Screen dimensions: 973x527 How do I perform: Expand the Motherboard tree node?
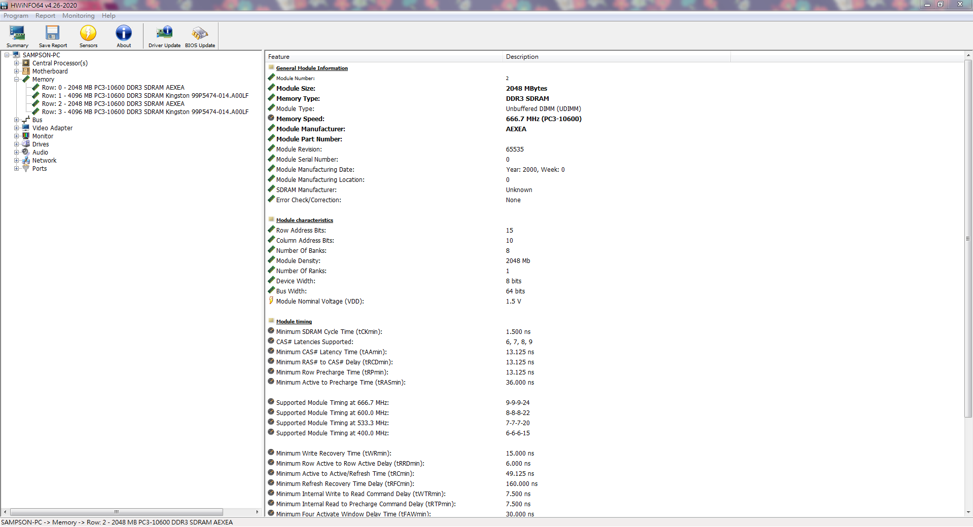click(16, 71)
